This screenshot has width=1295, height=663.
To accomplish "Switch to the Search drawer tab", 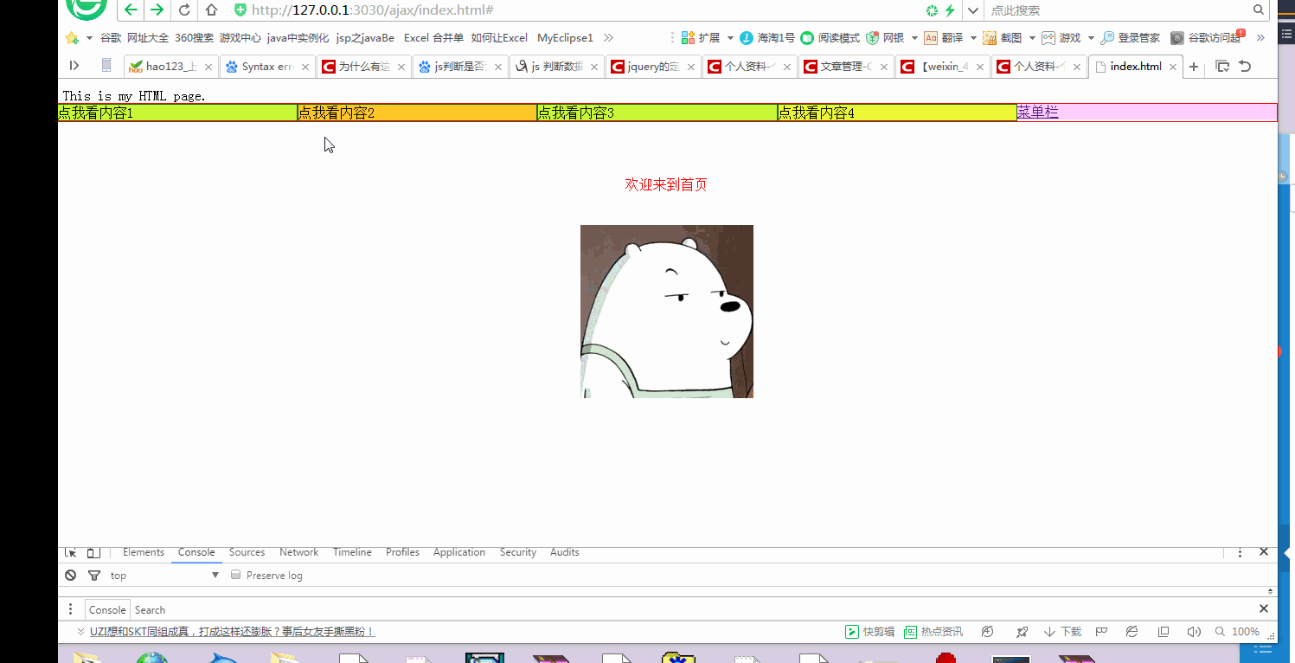I will (150, 609).
